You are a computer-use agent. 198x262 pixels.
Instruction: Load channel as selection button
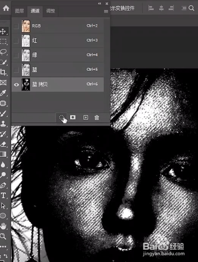click(x=62, y=118)
